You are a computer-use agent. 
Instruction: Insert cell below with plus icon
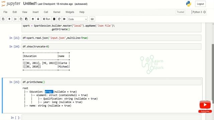[x=9, y=19]
